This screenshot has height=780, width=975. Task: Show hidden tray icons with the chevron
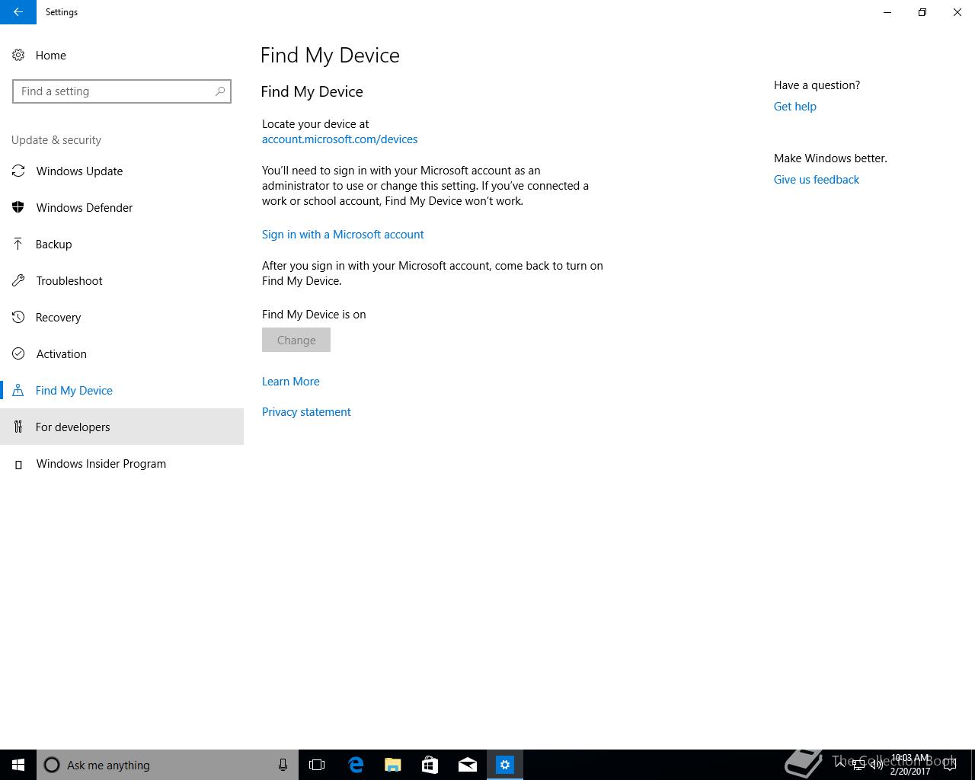[x=840, y=765]
